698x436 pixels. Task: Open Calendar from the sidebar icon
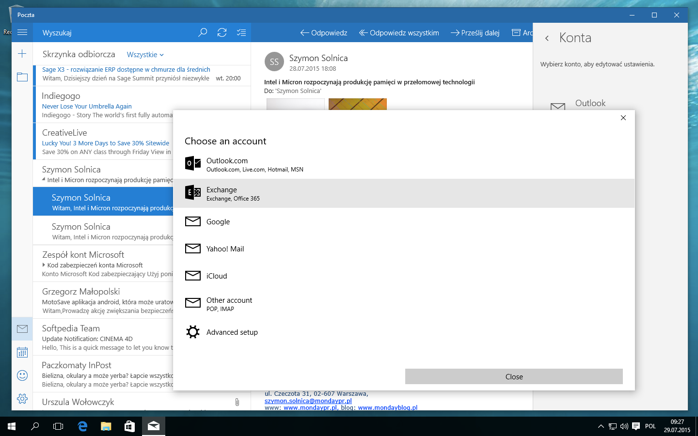pos(22,352)
